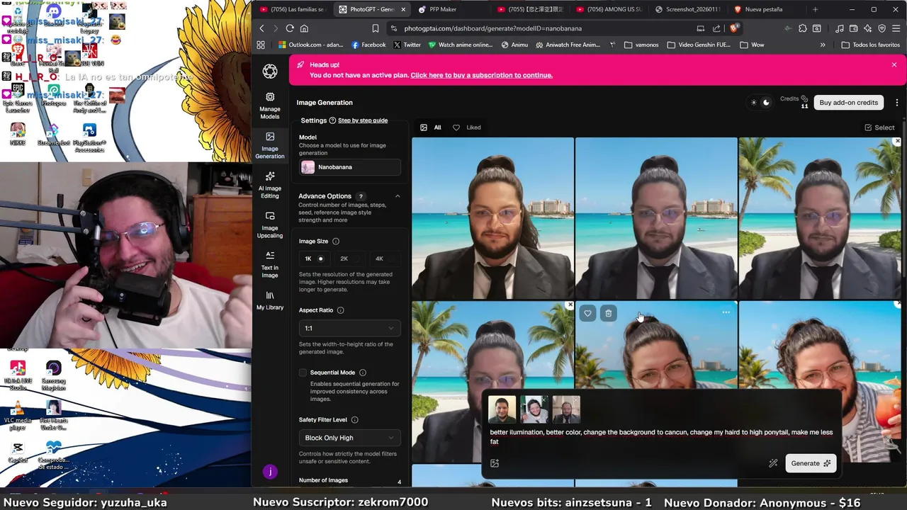
Task: Open My Library in sidebar
Action: 269,300
